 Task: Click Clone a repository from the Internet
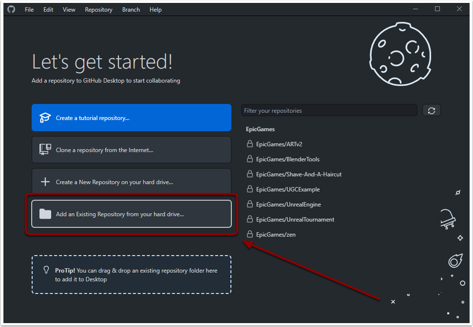[x=132, y=150]
